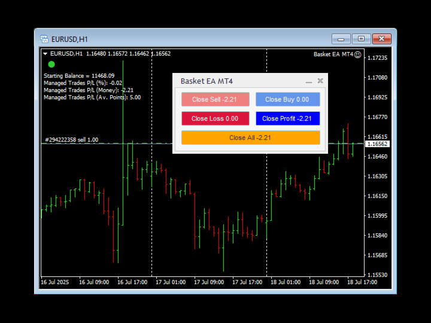
Task: Click the Managed Trades P/L (Money) line
Action: pyautogui.click(x=89, y=90)
